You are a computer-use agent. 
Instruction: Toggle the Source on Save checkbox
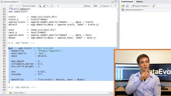pyautogui.click(x=20, y=6)
